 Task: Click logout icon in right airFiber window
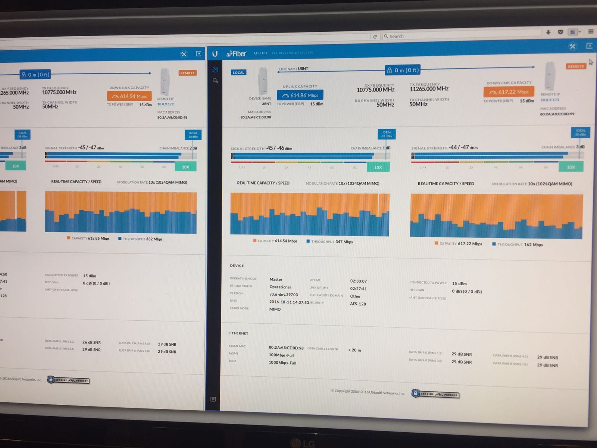[589, 46]
